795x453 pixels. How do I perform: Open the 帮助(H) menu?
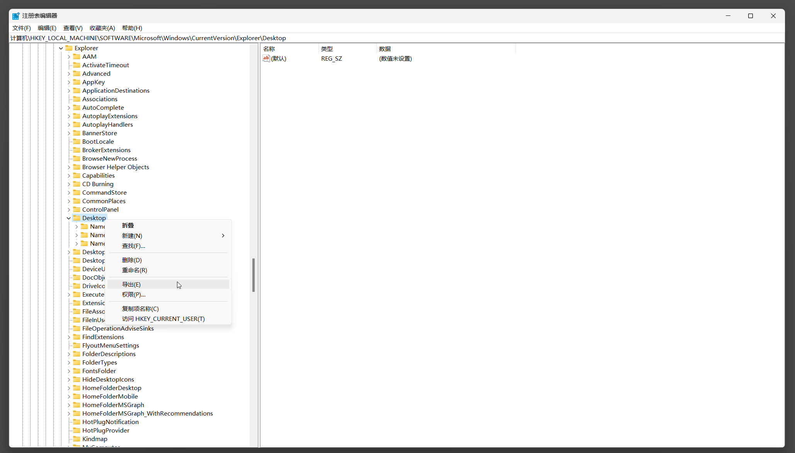132,28
